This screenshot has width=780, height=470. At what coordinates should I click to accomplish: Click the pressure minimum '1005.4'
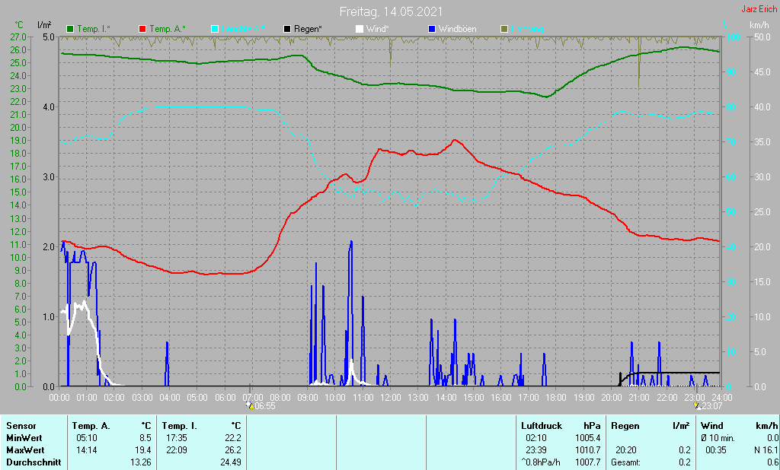pyautogui.click(x=587, y=438)
